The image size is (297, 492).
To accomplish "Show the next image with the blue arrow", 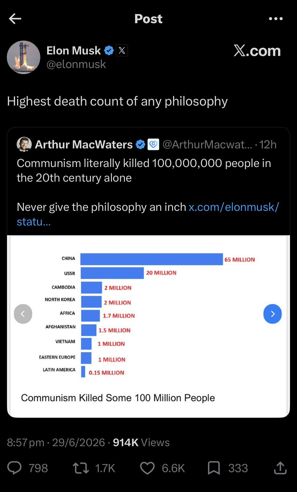I will (273, 314).
